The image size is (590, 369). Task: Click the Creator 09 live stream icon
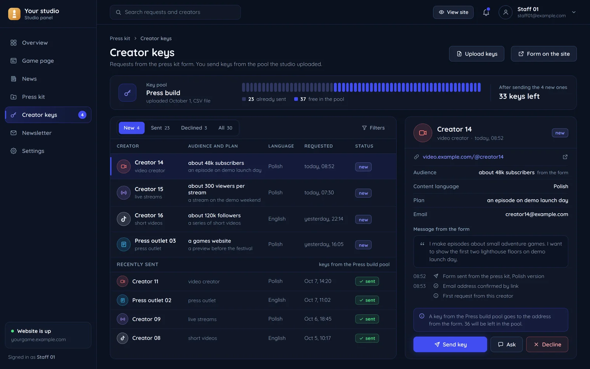[x=122, y=319]
